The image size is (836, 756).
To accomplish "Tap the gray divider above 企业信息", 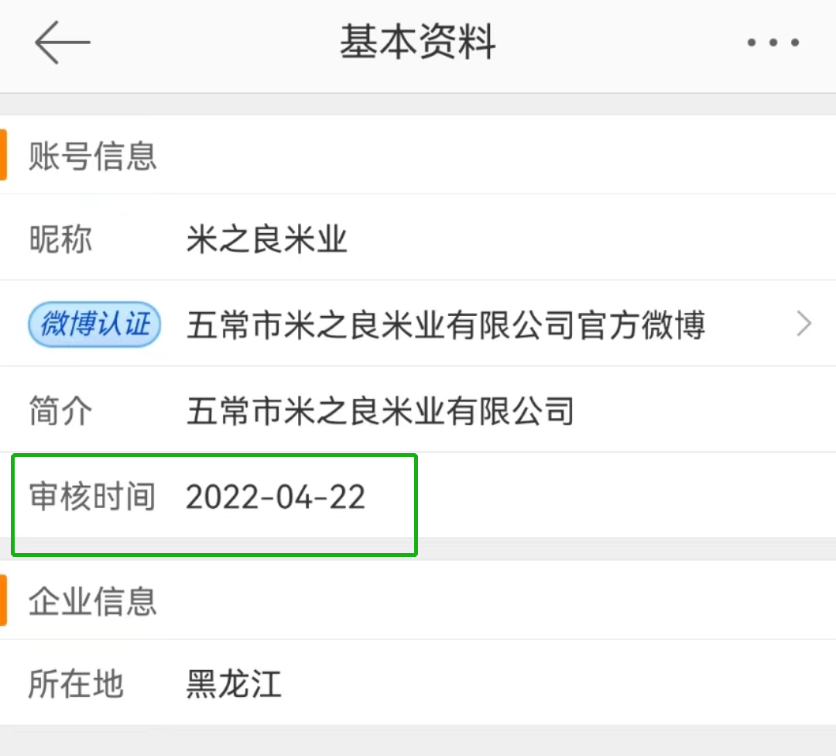I will [418, 549].
